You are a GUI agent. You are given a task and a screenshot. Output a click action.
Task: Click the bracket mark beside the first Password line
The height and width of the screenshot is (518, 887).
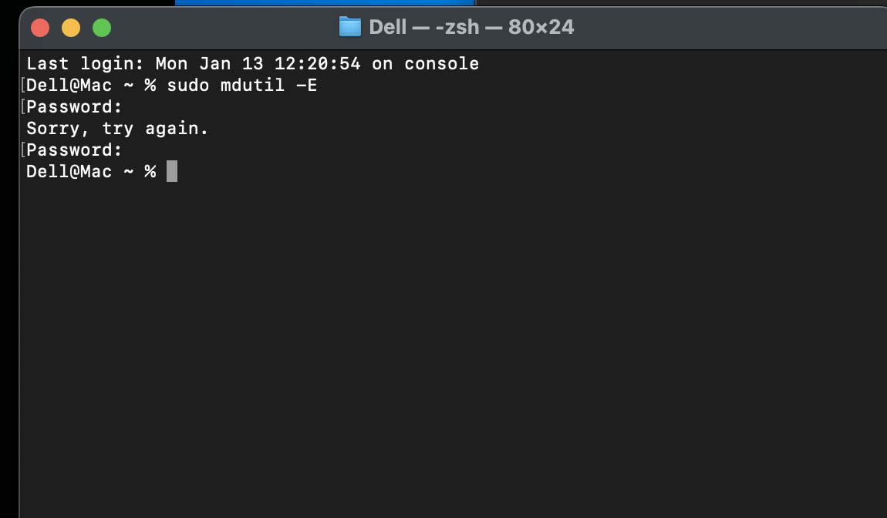pyautogui.click(x=23, y=107)
